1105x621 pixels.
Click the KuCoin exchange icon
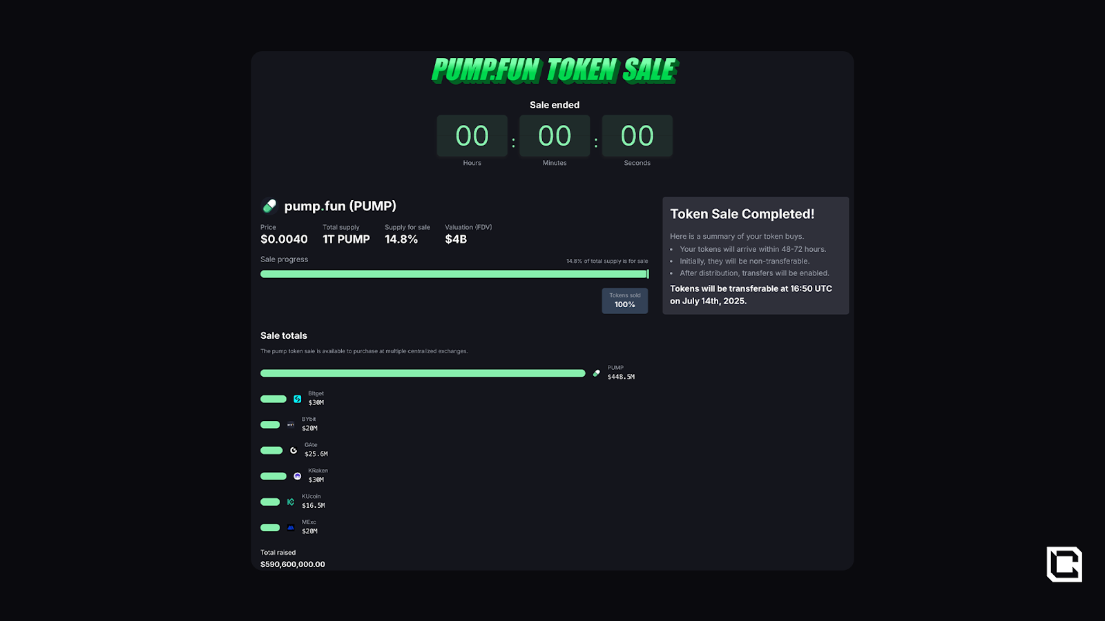point(291,502)
